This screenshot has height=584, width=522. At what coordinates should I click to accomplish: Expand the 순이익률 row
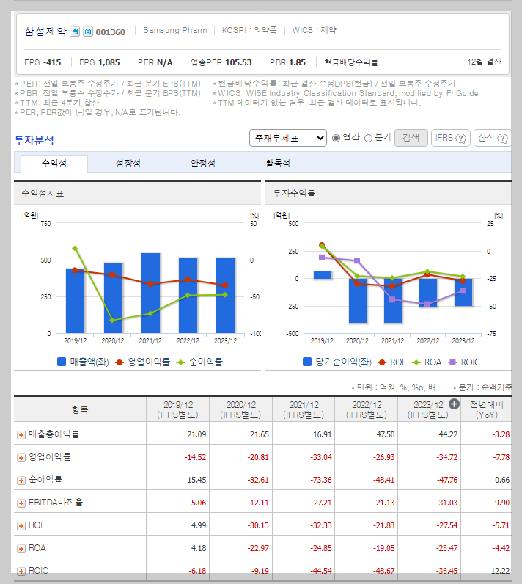click(x=21, y=481)
